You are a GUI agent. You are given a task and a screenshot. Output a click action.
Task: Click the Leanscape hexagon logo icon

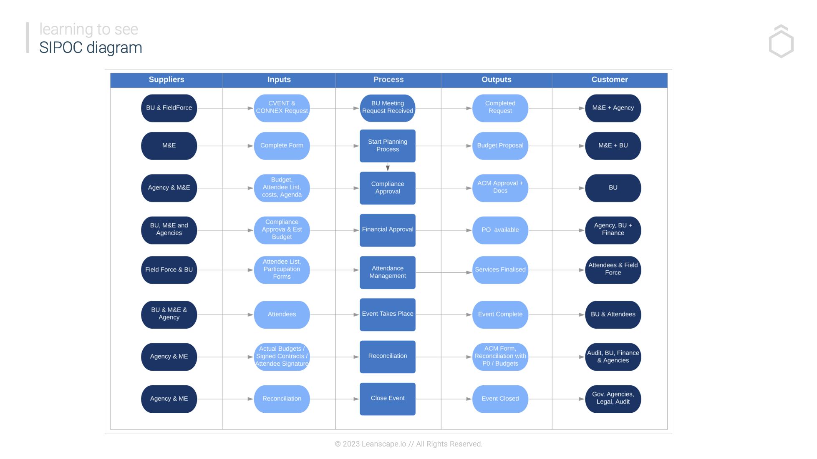[782, 42]
